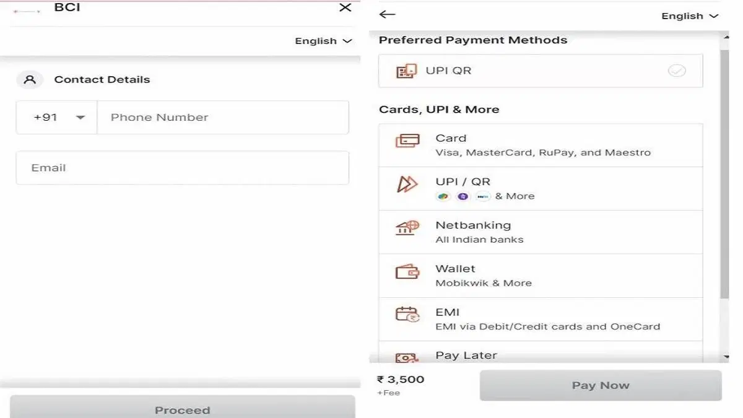Open the English language dropdown on left panel
The image size is (743, 418).
(322, 41)
